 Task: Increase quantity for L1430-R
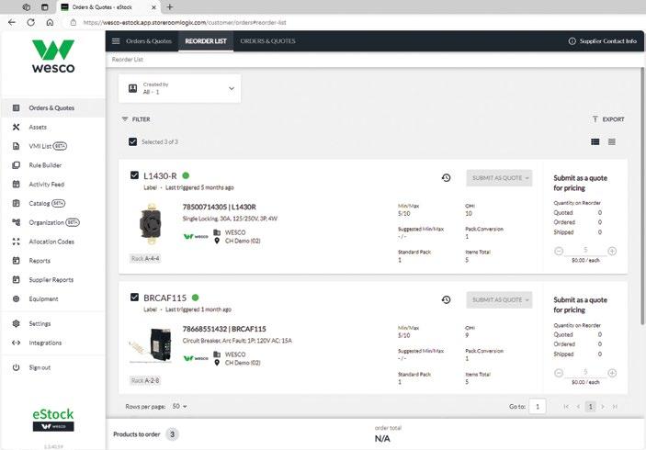click(612, 251)
